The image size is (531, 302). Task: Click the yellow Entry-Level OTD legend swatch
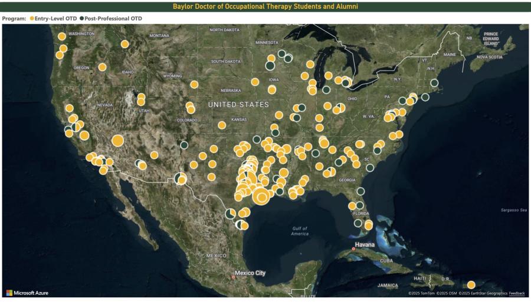[x=32, y=19]
